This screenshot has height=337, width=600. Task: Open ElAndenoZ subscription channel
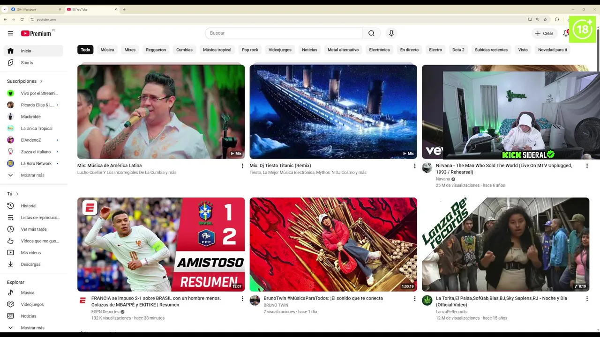coord(33,140)
